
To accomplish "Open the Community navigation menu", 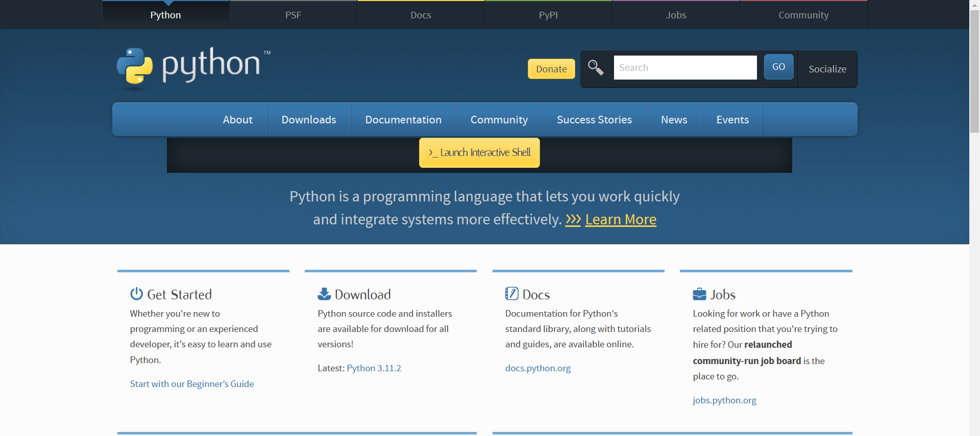I will [x=499, y=119].
